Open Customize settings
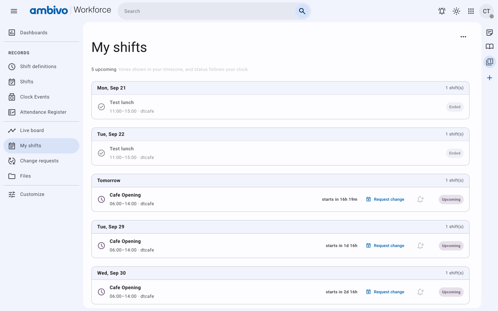Screen dimensions: 498x311 tap(41, 194)
